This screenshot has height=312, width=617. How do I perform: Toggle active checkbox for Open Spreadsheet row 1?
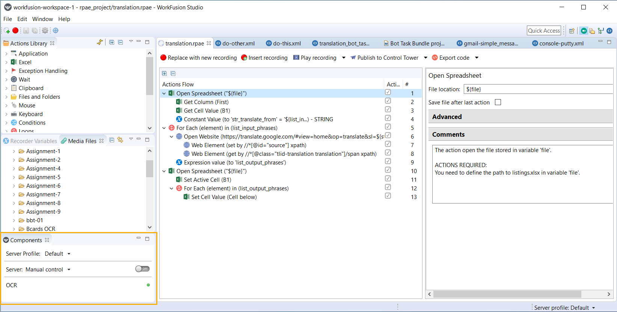coord(388,92)
